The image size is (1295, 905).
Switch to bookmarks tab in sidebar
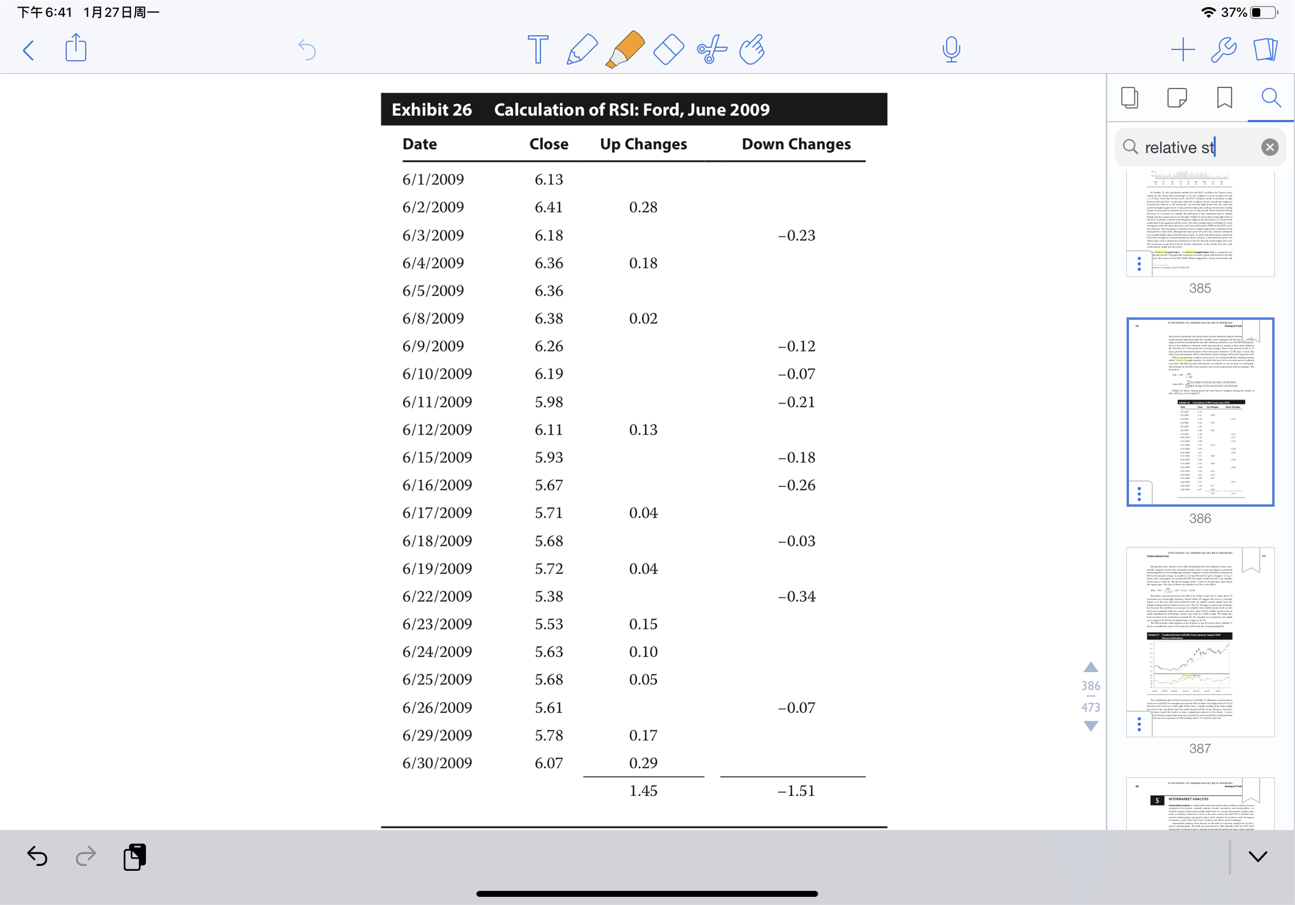point(1225,98)
